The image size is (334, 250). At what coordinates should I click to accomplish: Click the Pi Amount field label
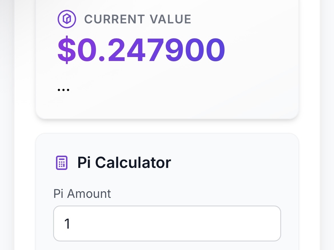pos(82,194)
